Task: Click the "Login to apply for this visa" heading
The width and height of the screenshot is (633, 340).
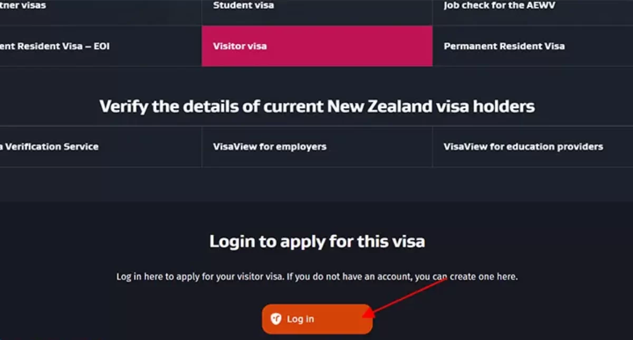Action: click(317, 241)
